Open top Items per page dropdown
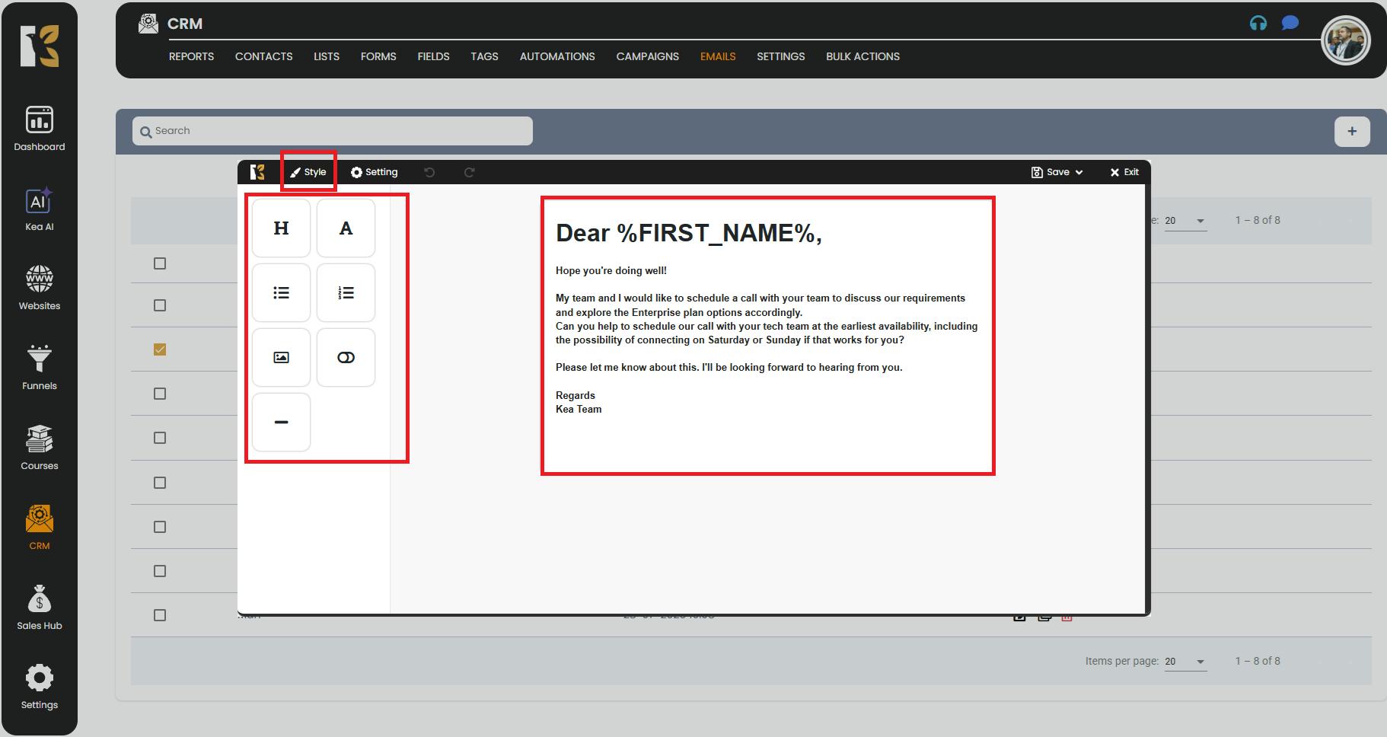The height and width of the screenshot is (737, 1387). point(1185,221)
